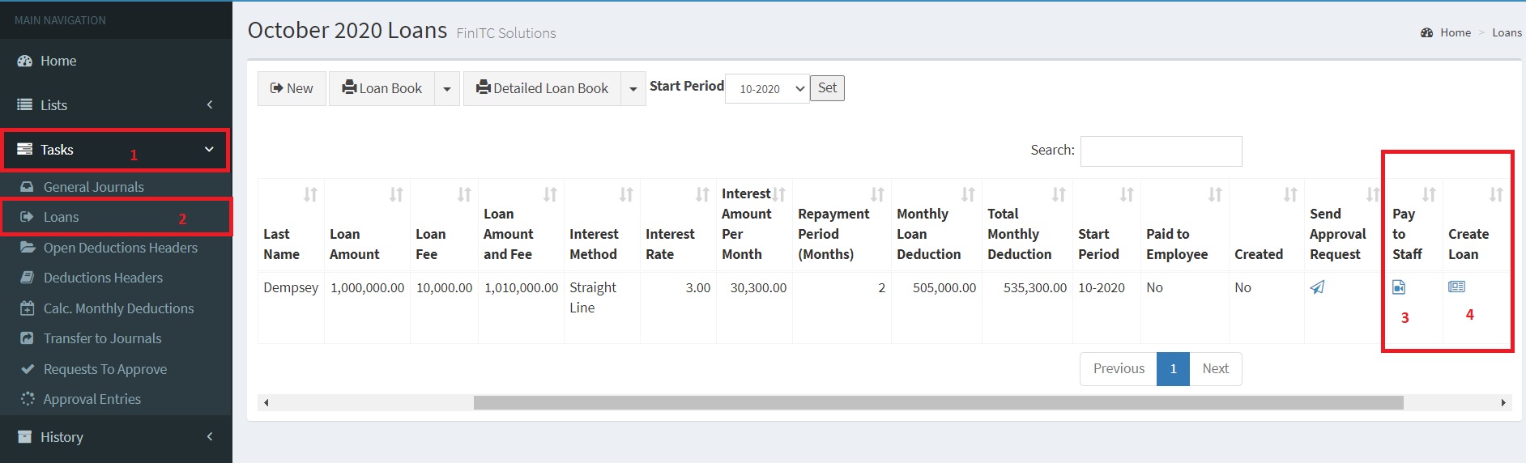The image size is (1526, 463).
Task: Expand the Lists menu
Action: pyautogui.click(x=116, y=105)
